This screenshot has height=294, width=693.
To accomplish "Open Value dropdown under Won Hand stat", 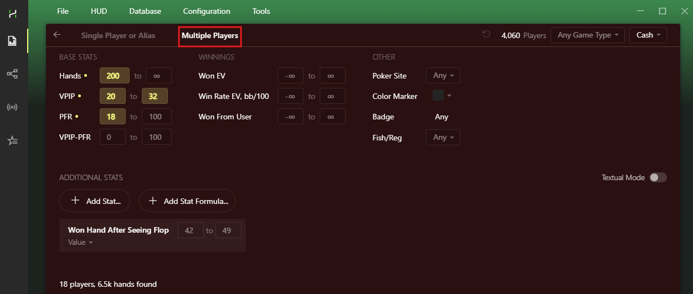I will point(80,242).
